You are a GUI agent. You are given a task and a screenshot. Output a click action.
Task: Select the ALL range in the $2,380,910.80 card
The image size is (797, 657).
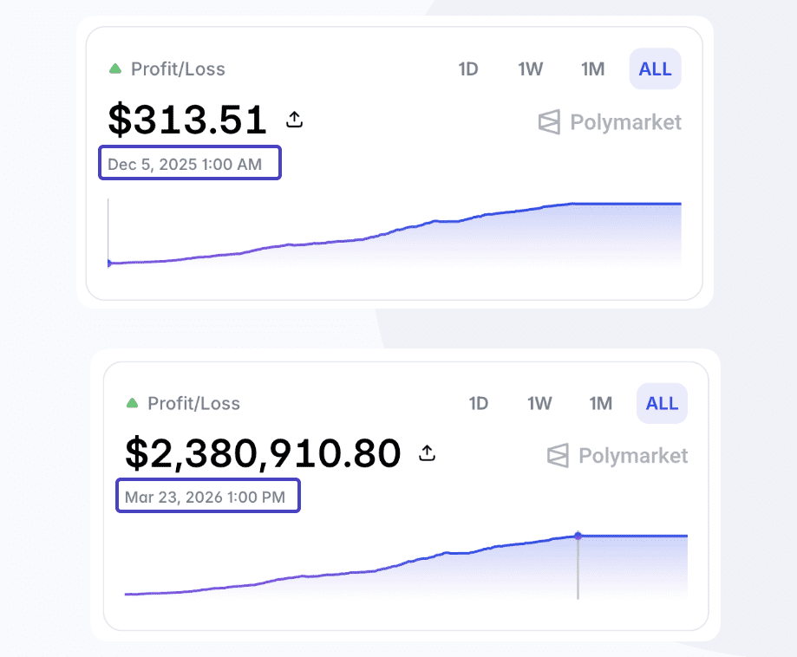point(662,403)
